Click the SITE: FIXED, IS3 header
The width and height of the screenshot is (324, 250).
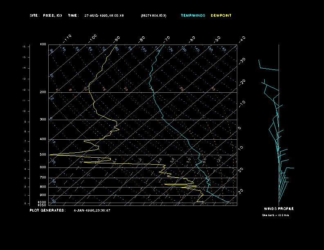(46, 16)
